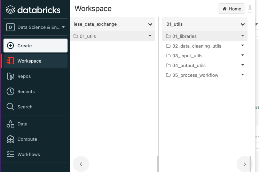The width and height of the screenshot is (259, 172).
Task: Select Workspace in the sidebar
Action: click(29, 61)
